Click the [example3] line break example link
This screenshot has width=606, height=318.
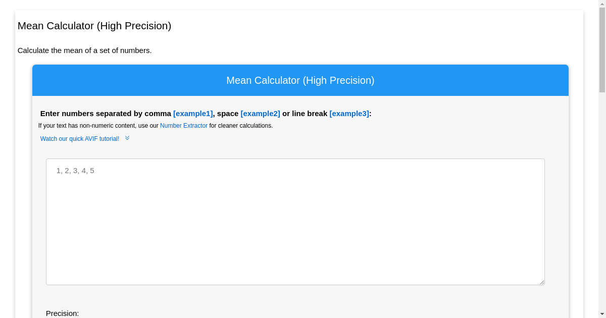(x=349, y=114)
